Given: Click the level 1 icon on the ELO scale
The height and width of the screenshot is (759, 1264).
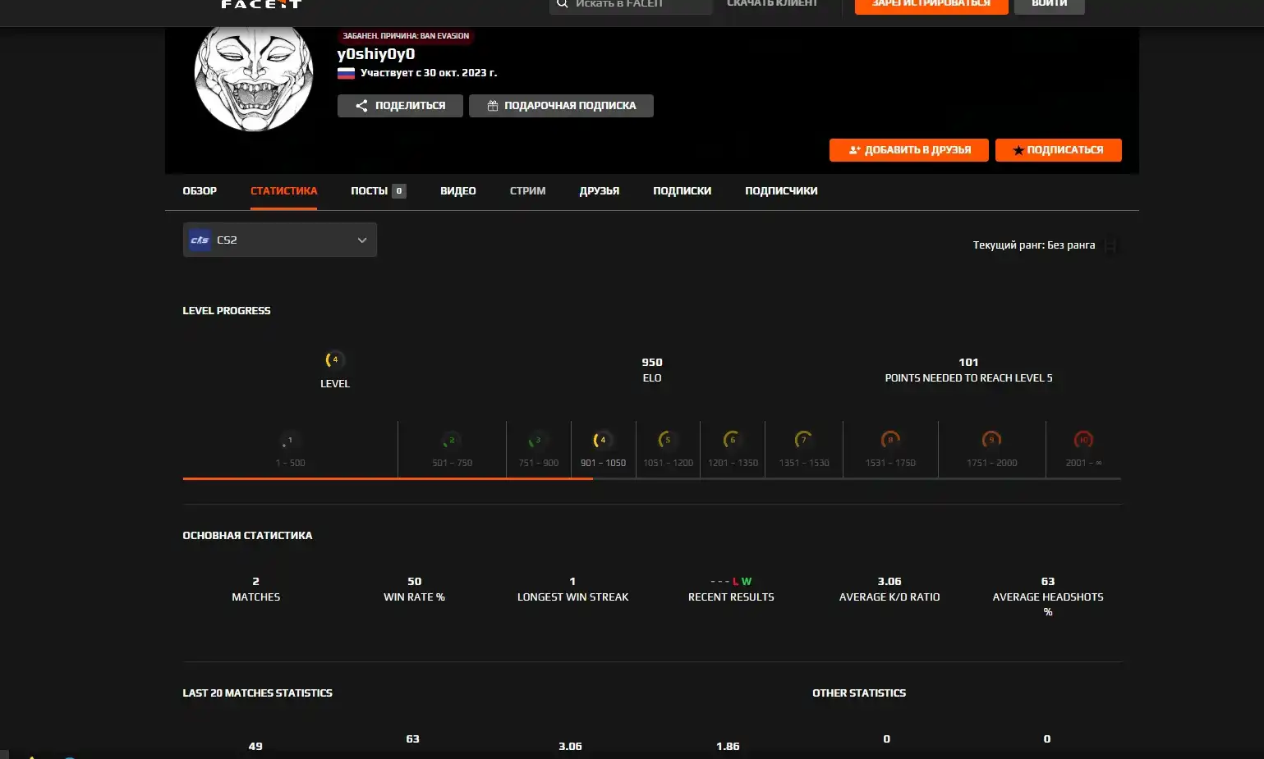Looking at the screenshot, I should click(289, 441).
